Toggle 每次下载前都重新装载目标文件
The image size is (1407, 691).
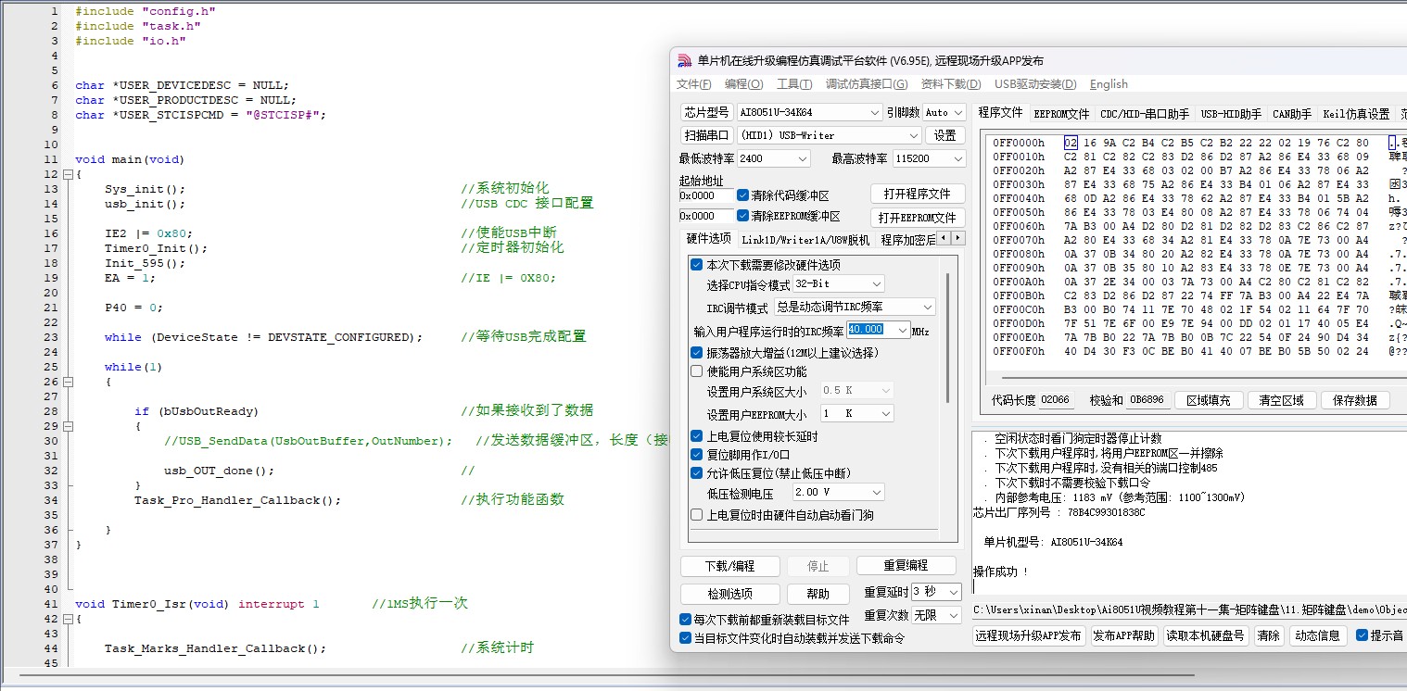click(686, 620)
